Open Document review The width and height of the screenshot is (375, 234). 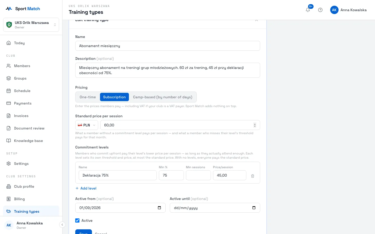[31, 128]
